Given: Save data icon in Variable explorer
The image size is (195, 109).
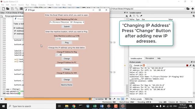Looking at the screenshot, I should (x=134, y=16).
